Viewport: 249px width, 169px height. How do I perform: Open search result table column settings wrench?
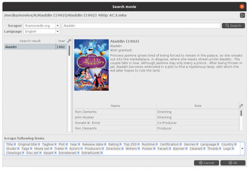(69, 41)
